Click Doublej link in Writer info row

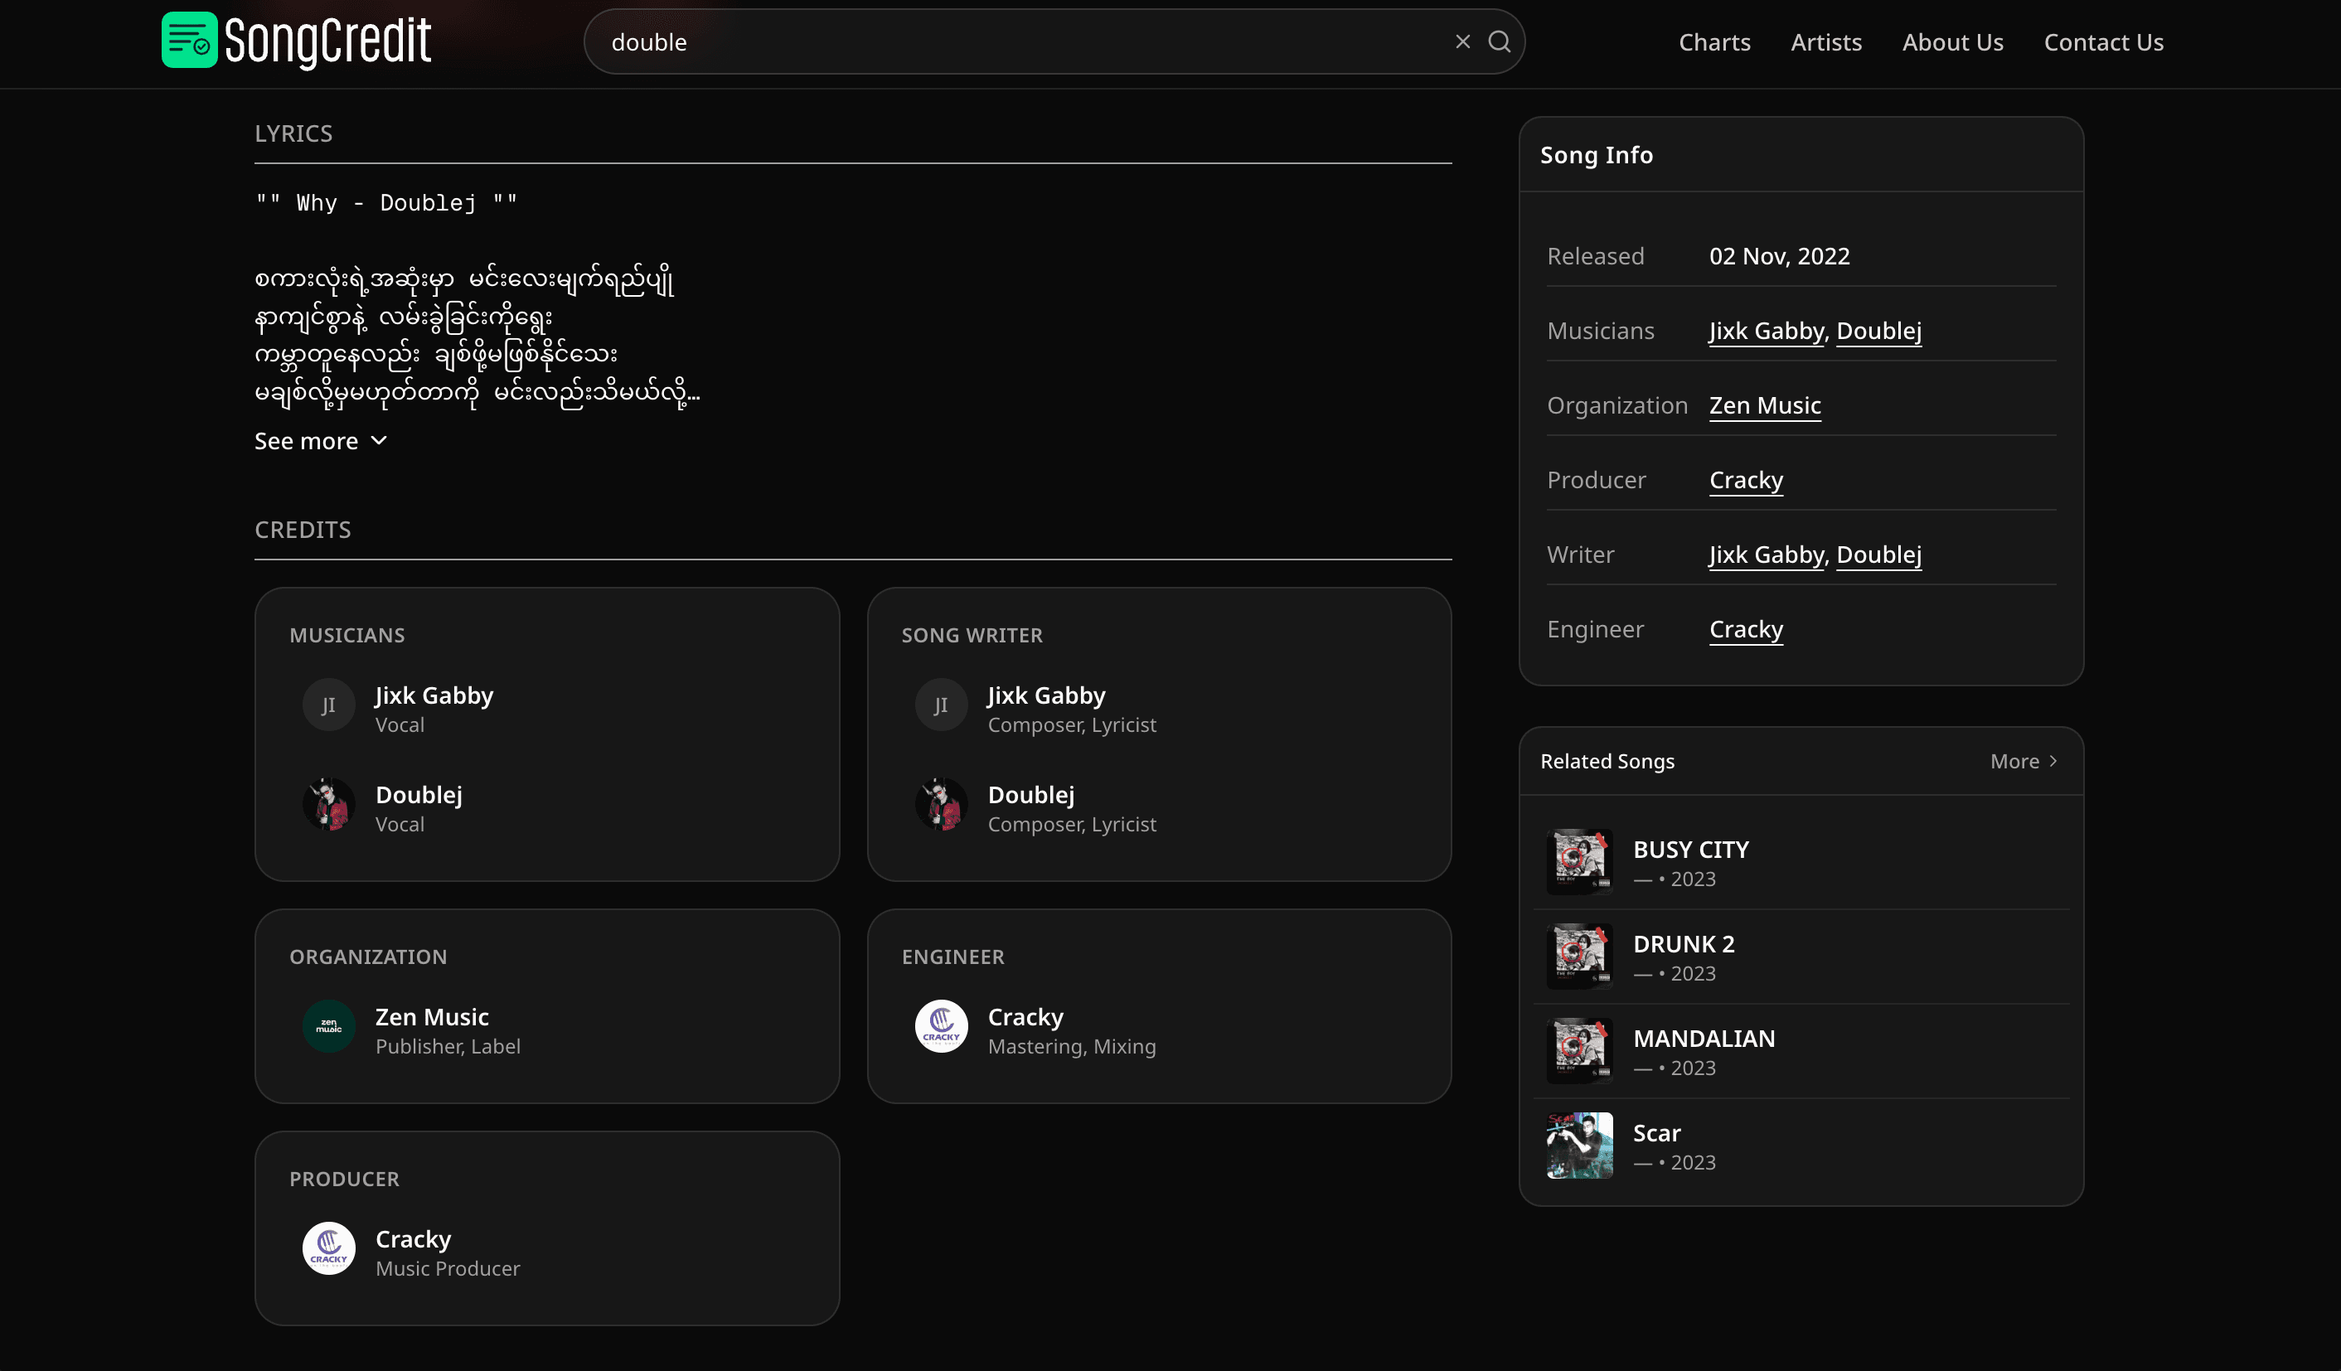(1878, 555)
